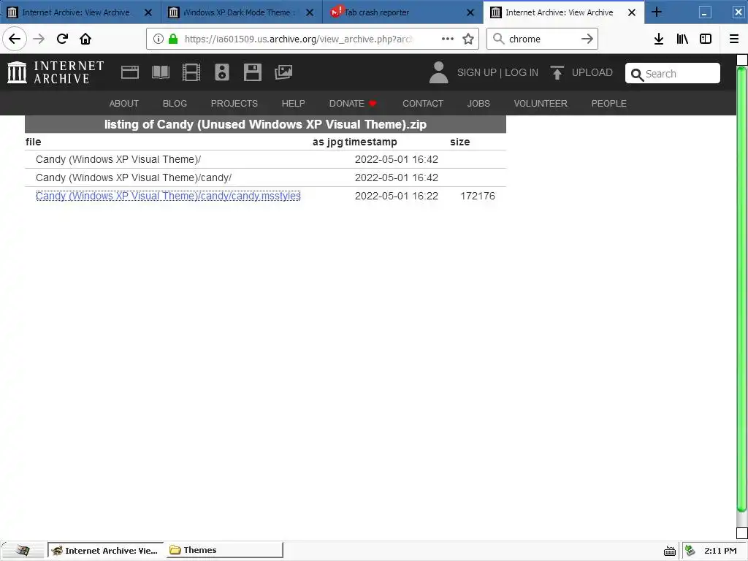Select Internet Archive window taskbar button

(105, 551)
